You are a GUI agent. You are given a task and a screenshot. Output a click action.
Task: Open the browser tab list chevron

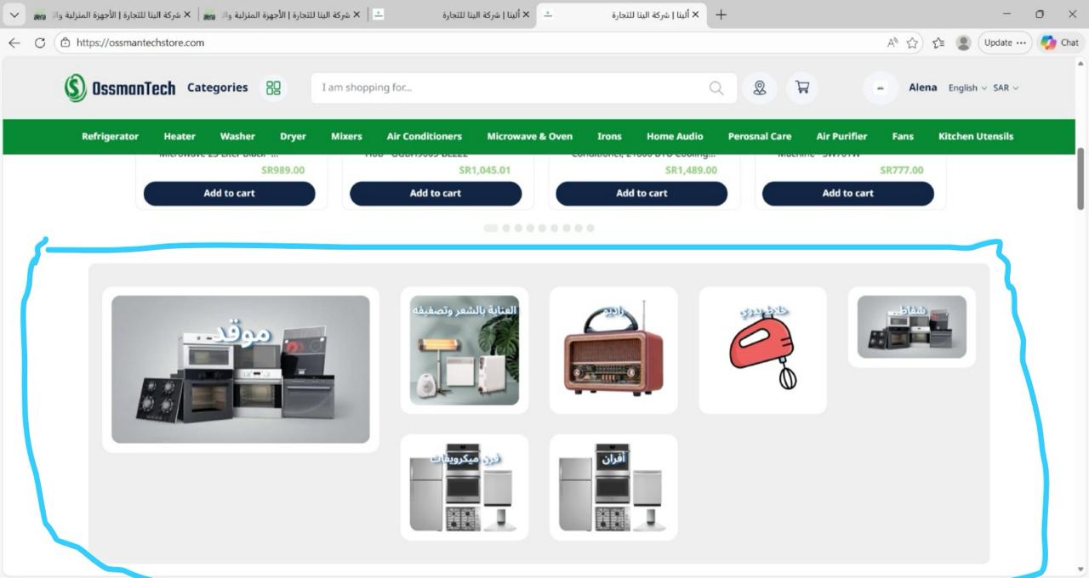(14, 14)
